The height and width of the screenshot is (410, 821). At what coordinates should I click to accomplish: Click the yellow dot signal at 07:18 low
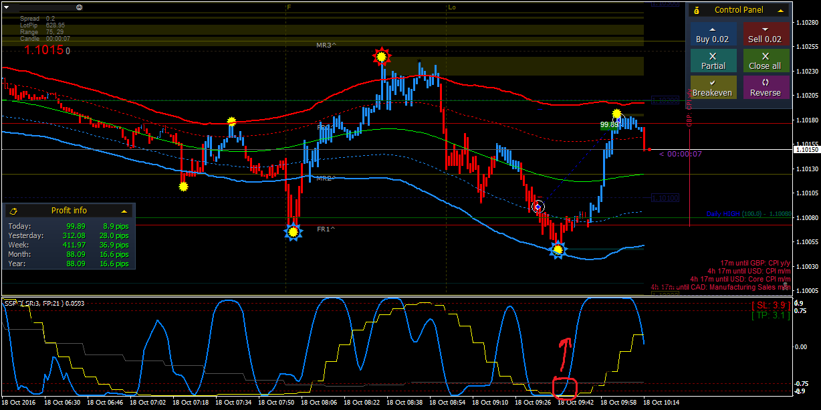click(183, 187)
